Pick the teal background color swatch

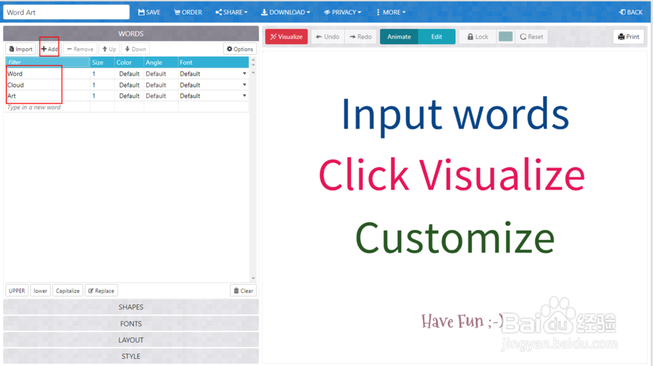coord(505,37)
